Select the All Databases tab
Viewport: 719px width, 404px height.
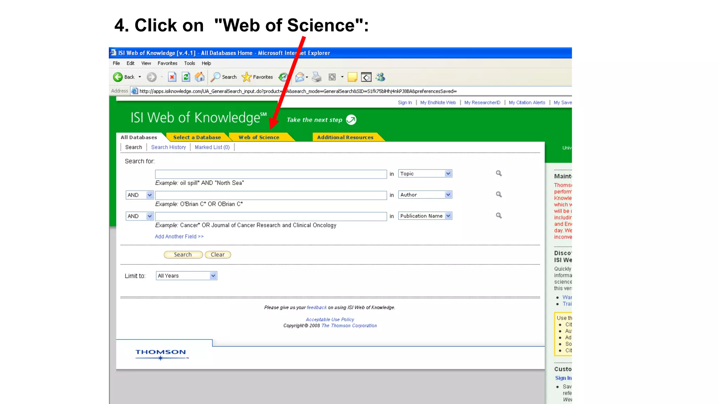coord(139,137)
